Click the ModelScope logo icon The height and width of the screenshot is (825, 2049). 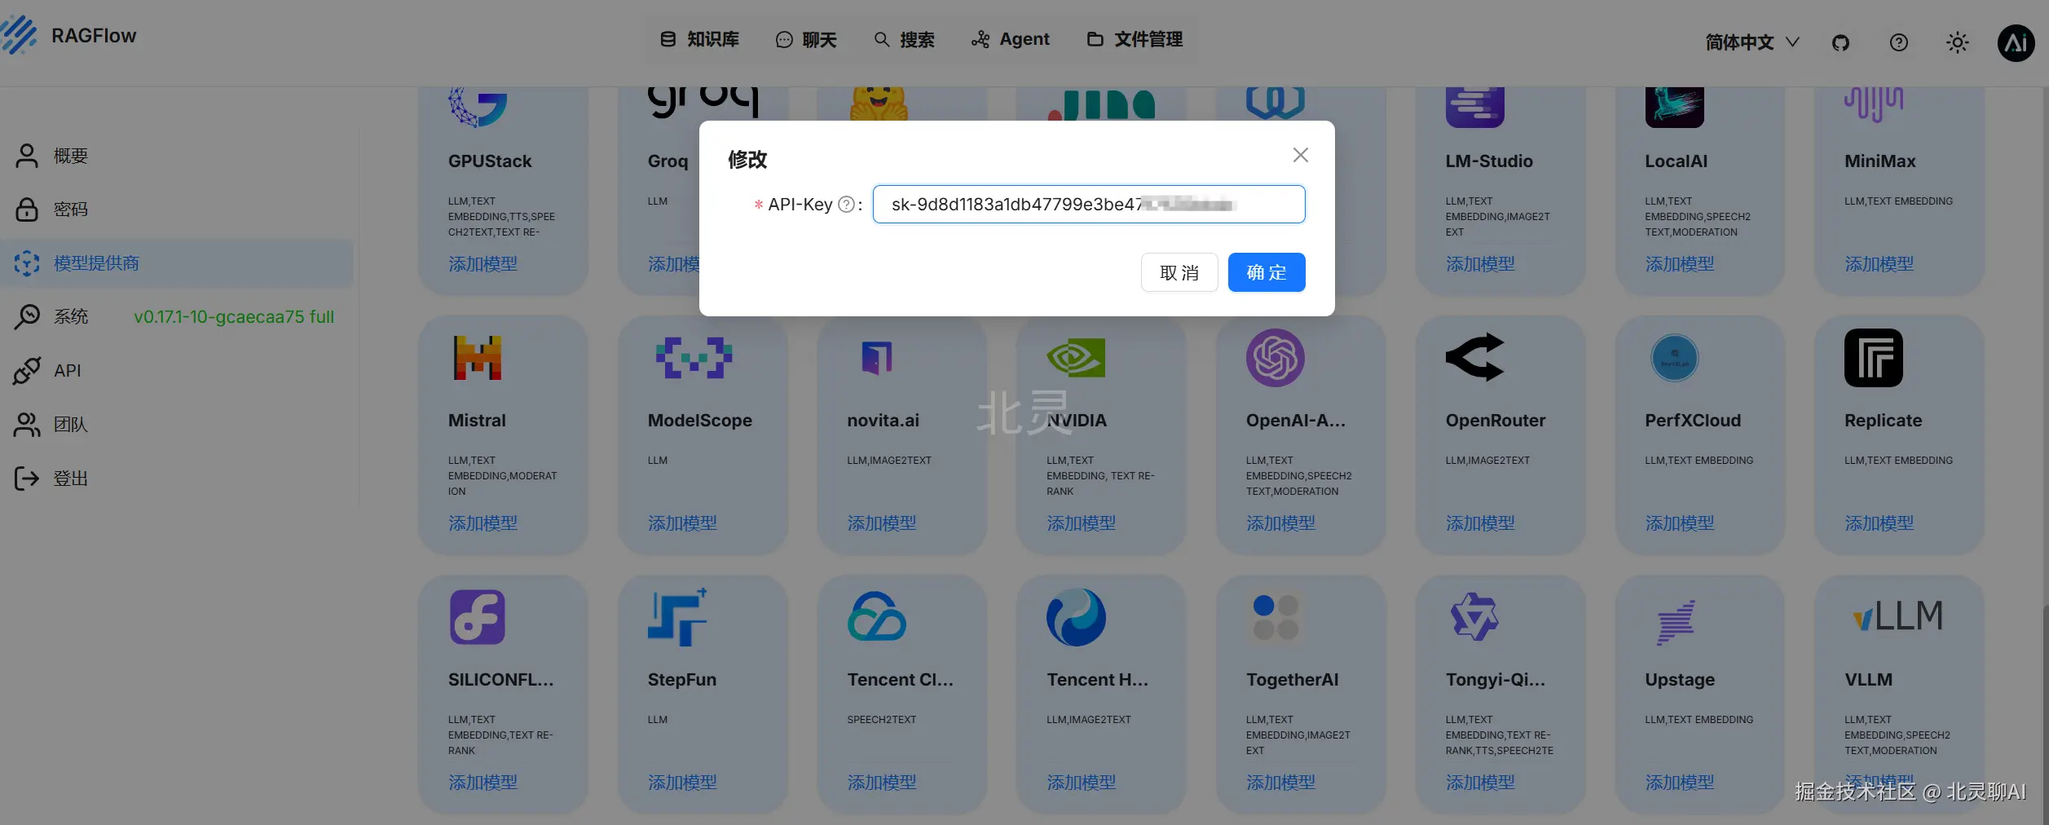tap(694, 358)
